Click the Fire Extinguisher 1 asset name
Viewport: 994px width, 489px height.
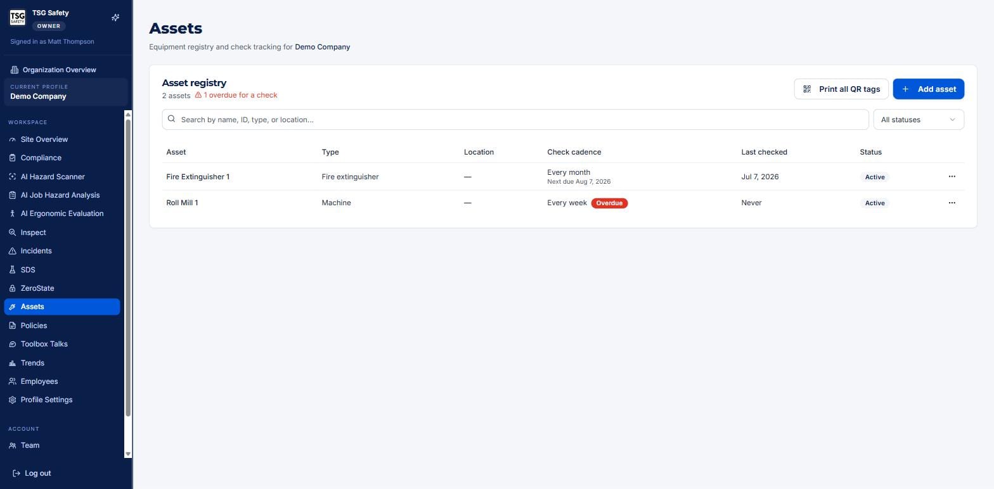198,177
